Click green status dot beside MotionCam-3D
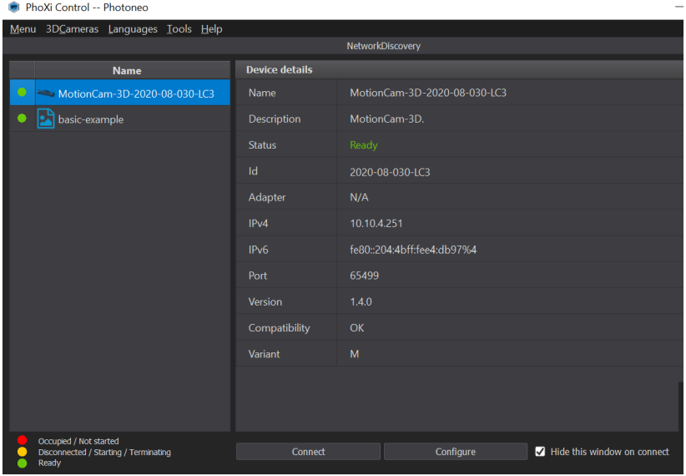 click(22, 93)
